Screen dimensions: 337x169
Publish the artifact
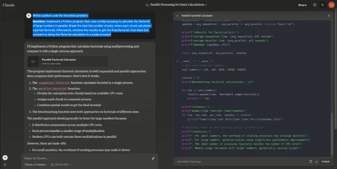[x=325, y=161]
